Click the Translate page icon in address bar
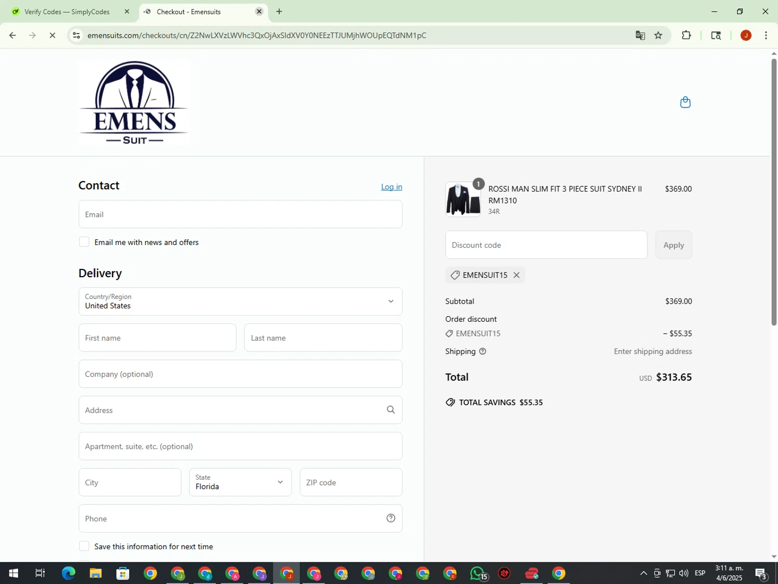This screenshot has width=778, height=584. pos(640,35)
